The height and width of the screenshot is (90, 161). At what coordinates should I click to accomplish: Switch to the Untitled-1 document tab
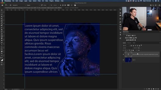[72, 8]
